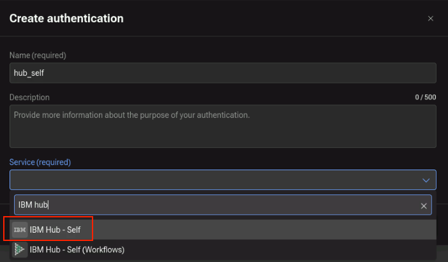448x262 pixels.
Task: Click the Name (required) label
Action: point(38,55)
